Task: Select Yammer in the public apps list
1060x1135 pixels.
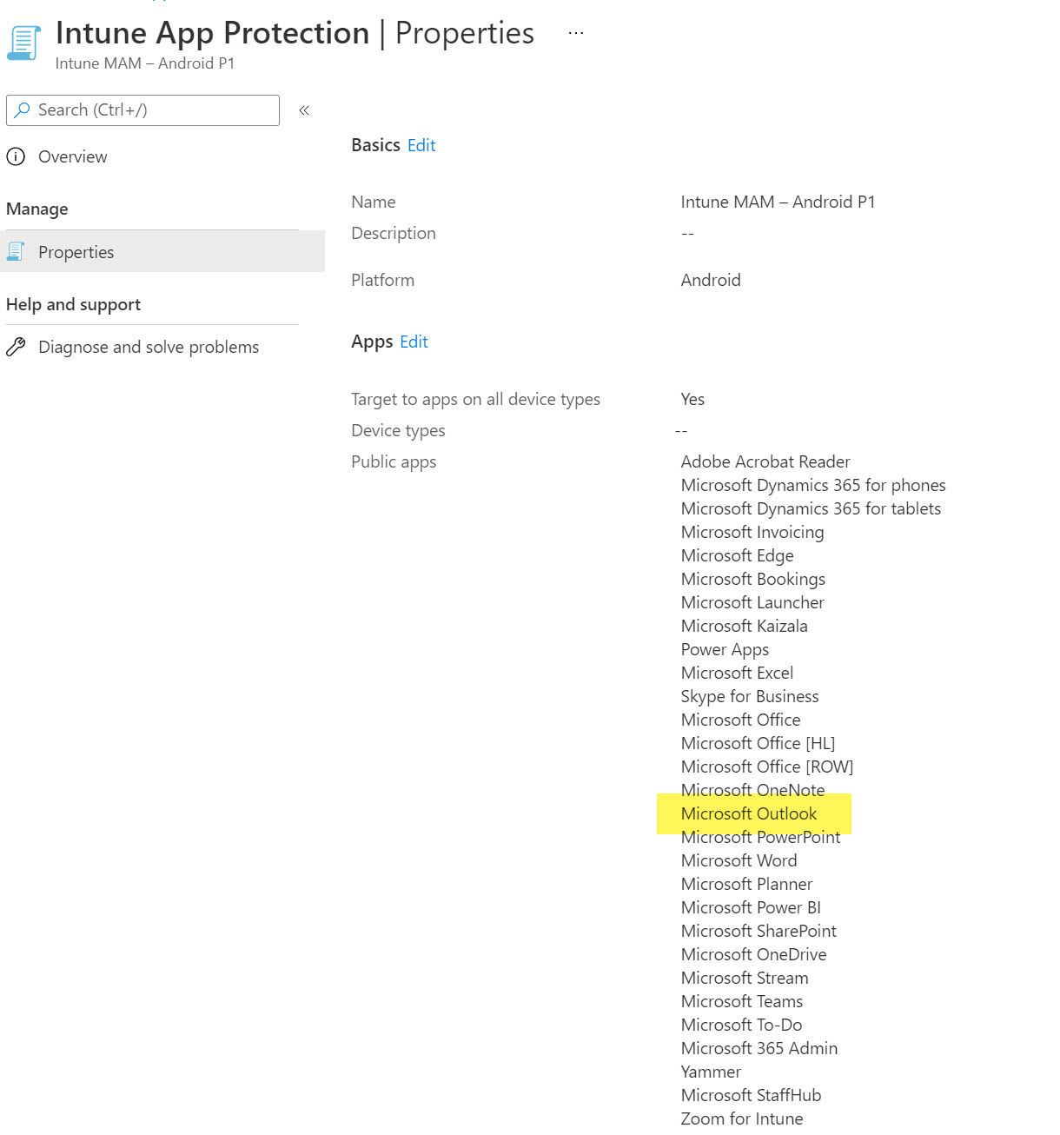Action: [711, 1072]
